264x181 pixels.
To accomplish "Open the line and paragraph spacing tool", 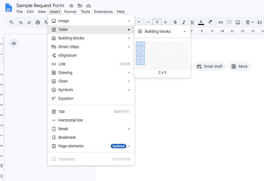I will coord(260,22).
